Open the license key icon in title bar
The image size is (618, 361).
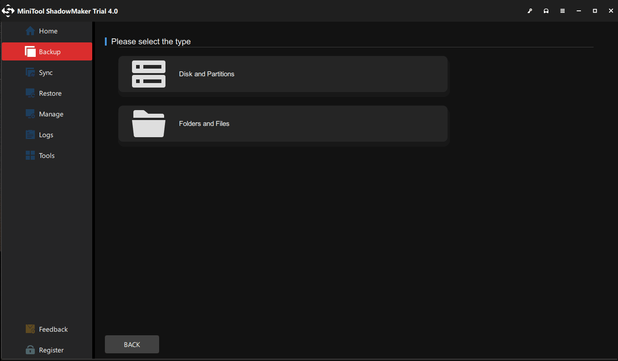530,10
